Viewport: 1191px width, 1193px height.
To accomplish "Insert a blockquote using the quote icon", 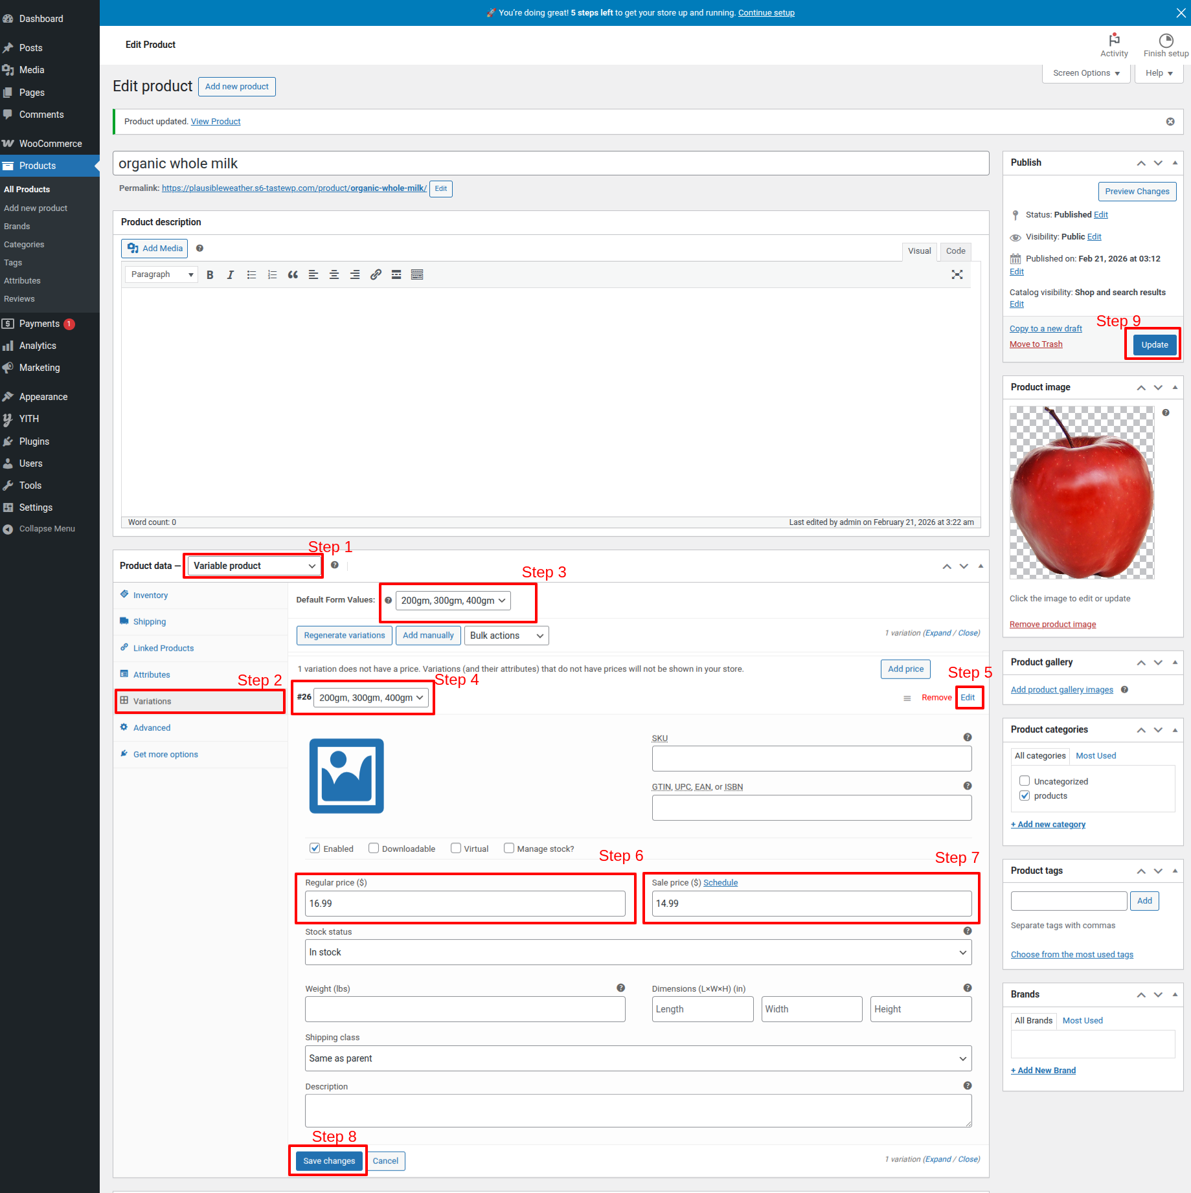I will coord(293,275).
